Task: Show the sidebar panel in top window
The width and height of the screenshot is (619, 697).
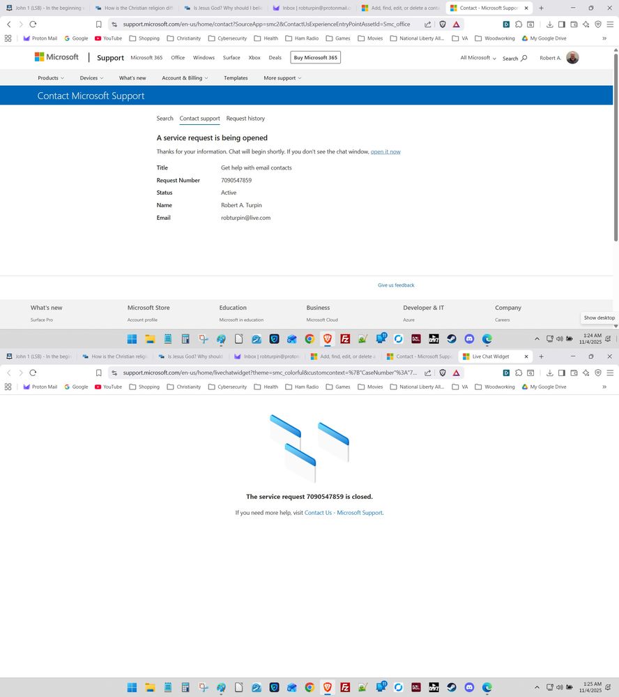Action: coord(562,24)
